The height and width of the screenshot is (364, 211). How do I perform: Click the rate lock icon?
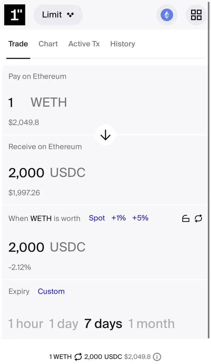[x=186, y=218]
